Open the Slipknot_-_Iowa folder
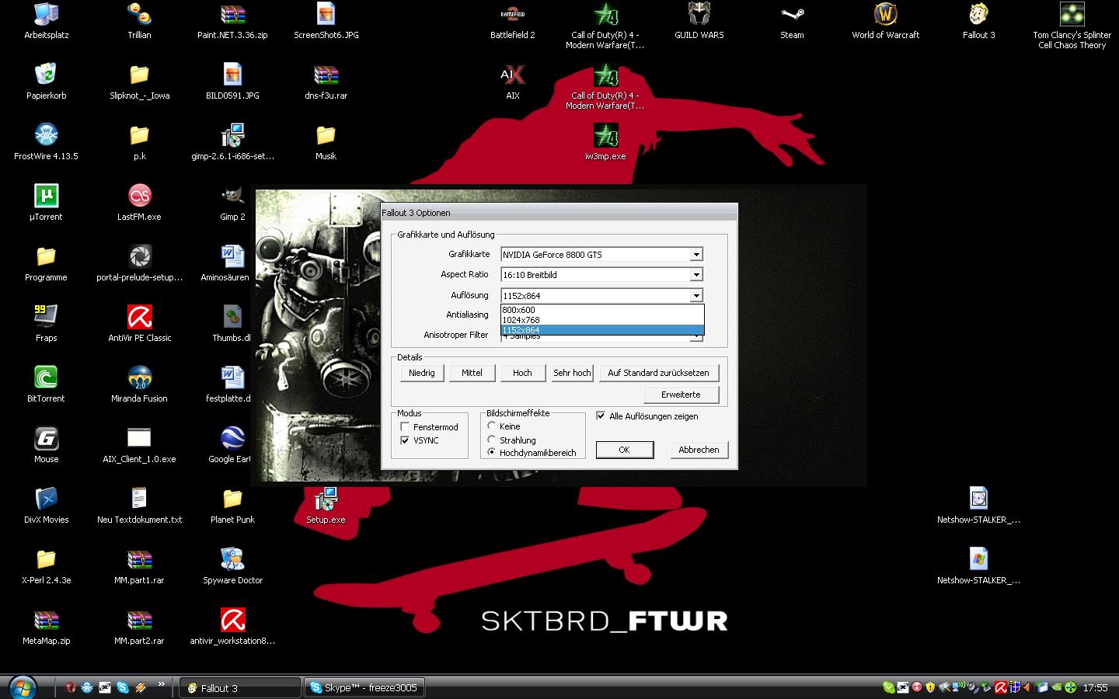This screenshot has width=1119, height=699. point(139,82)
